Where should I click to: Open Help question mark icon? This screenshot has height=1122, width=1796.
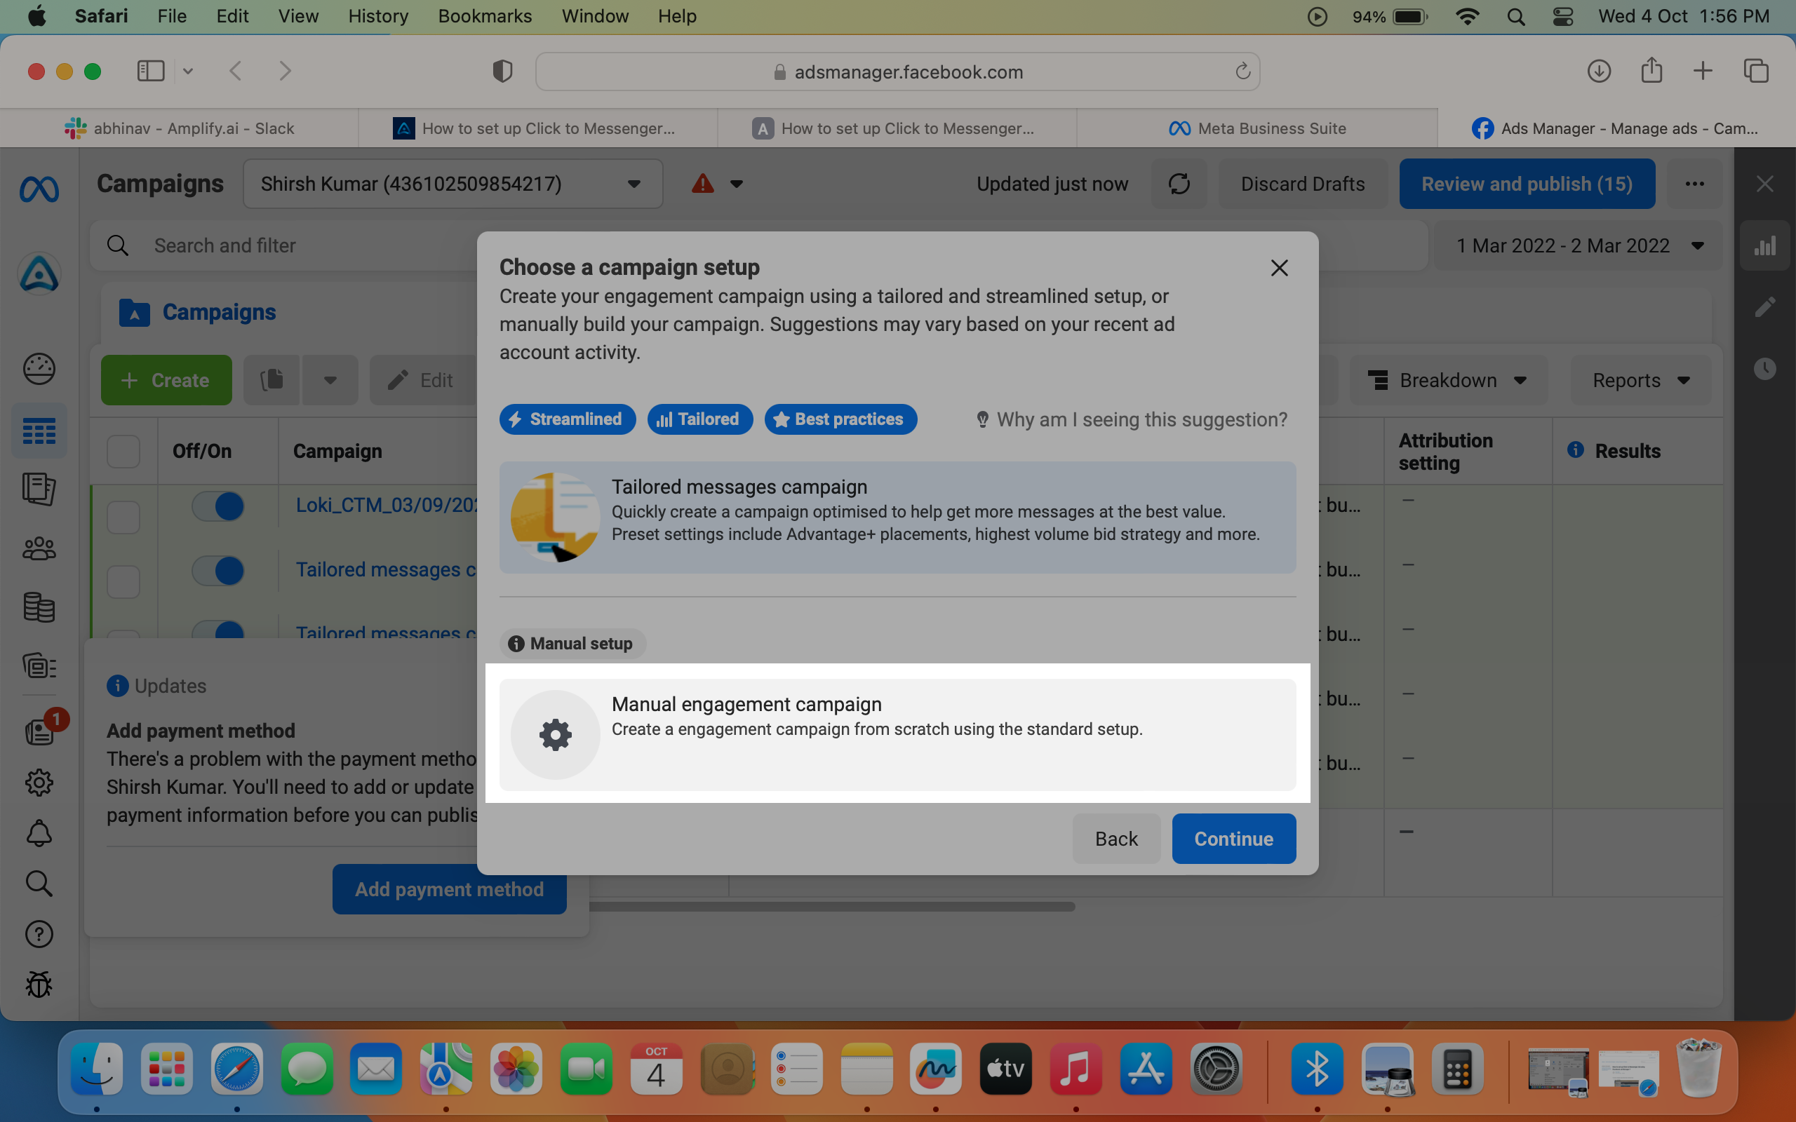tap(39, 934)
